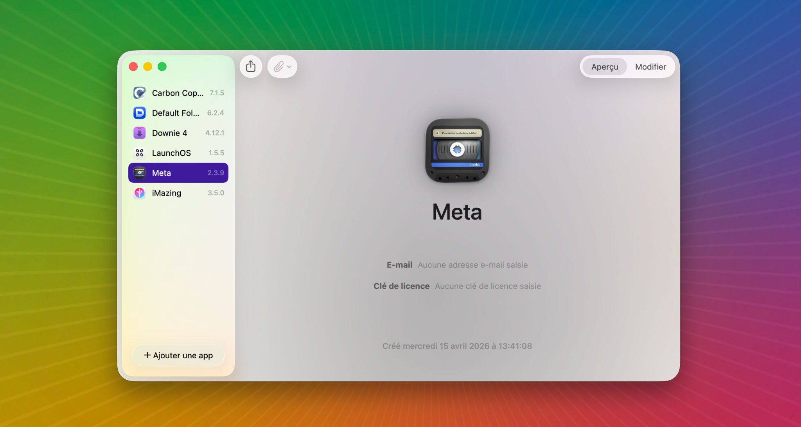Select iMazing label in the list
This screenshot has width=801, height=427.
(x=167, y=193)
